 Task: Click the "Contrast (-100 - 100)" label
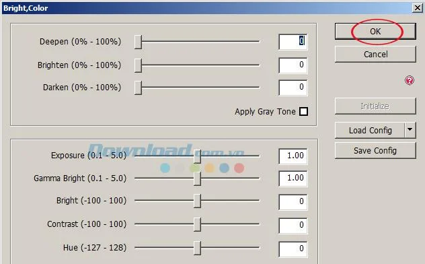coord(87,224)
